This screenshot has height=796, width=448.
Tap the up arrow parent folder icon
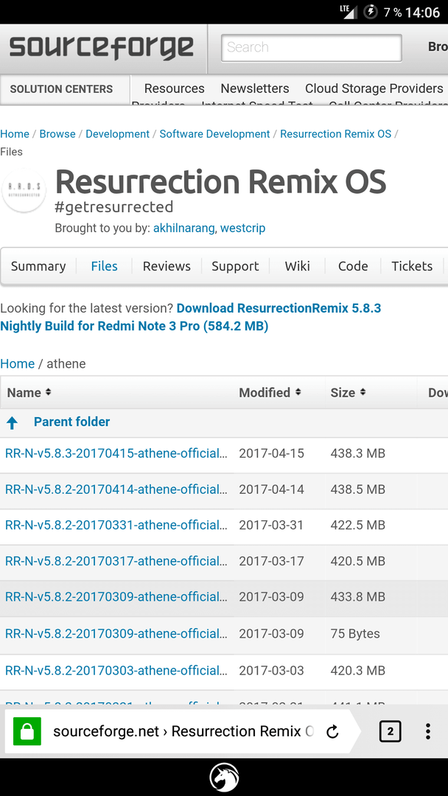tap(13, 423)
